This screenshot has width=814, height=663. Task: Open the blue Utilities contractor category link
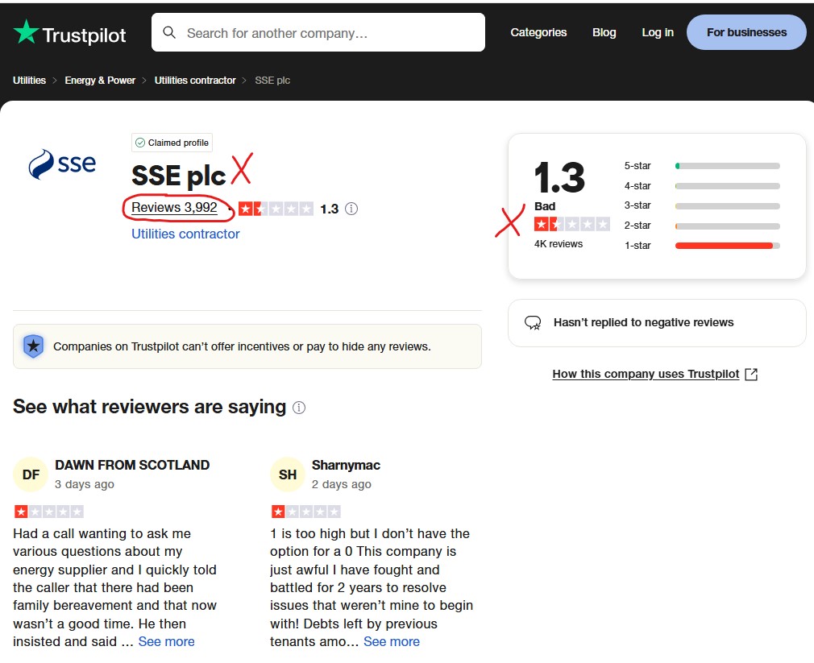[x=185, y=234]
